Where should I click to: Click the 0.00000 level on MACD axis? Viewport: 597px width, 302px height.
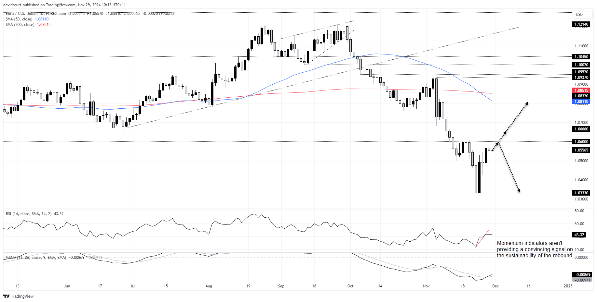pos(581,258)
